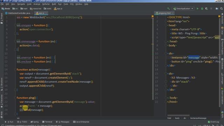
Task: Open the Code menu
Action: pyautogui.click(x=29, y=4)
